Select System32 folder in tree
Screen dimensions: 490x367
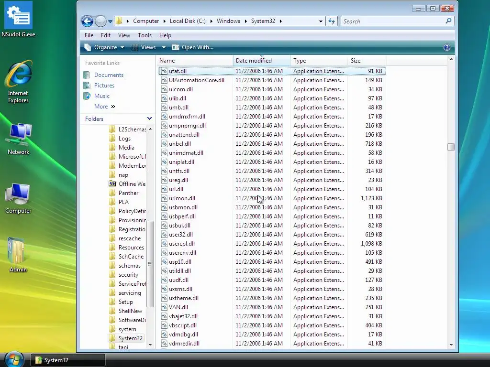(x=130, y=338)
